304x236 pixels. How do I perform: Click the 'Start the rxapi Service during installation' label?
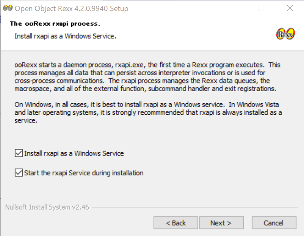coord(83,173)
